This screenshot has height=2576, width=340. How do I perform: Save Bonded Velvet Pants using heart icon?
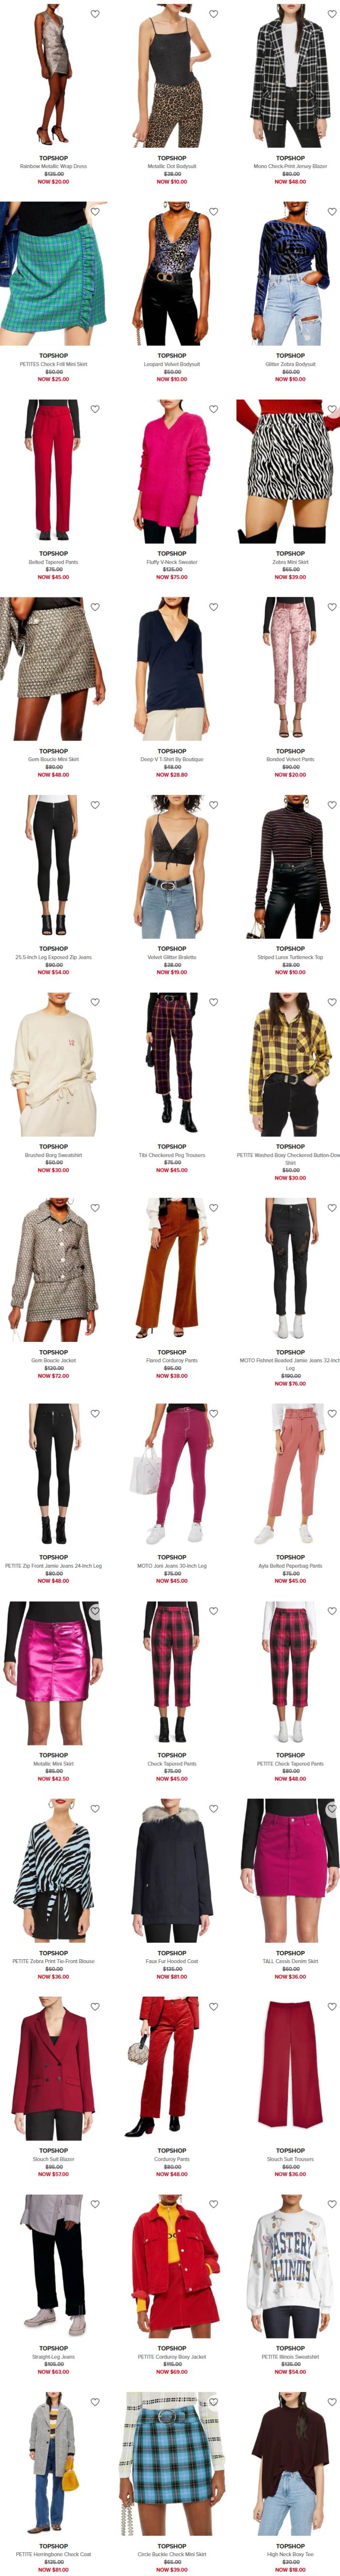pyautogui.click(x=332, y=607)
